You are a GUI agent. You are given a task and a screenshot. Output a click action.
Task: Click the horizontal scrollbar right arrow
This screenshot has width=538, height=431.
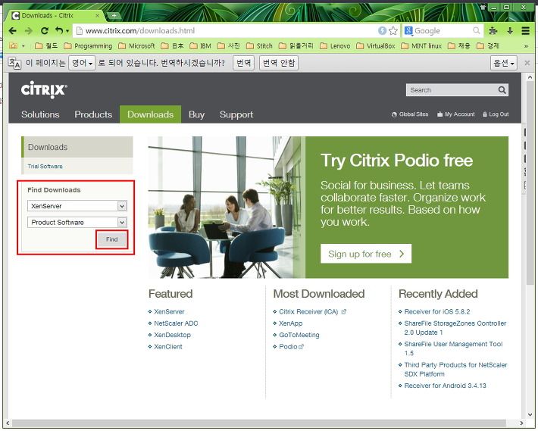521,423
